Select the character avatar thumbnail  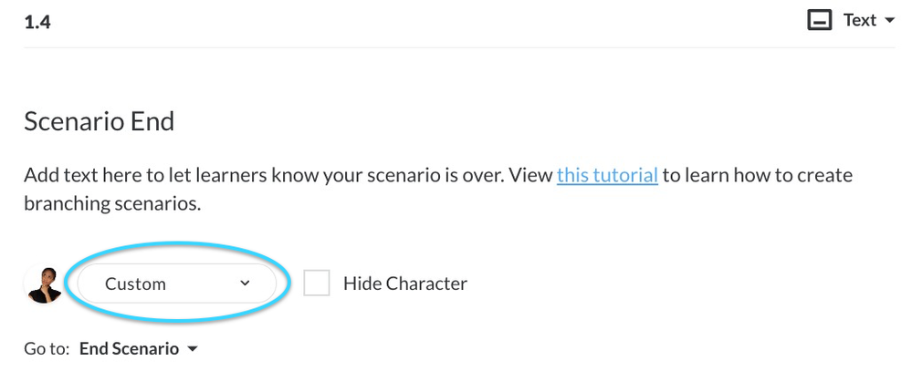coord(43,284)
